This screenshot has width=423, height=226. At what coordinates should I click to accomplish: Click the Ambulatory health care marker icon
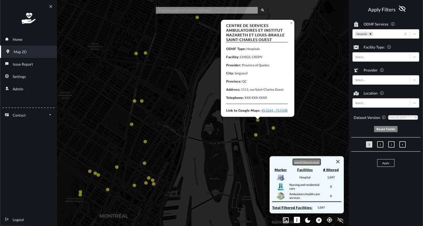(281, 196)
